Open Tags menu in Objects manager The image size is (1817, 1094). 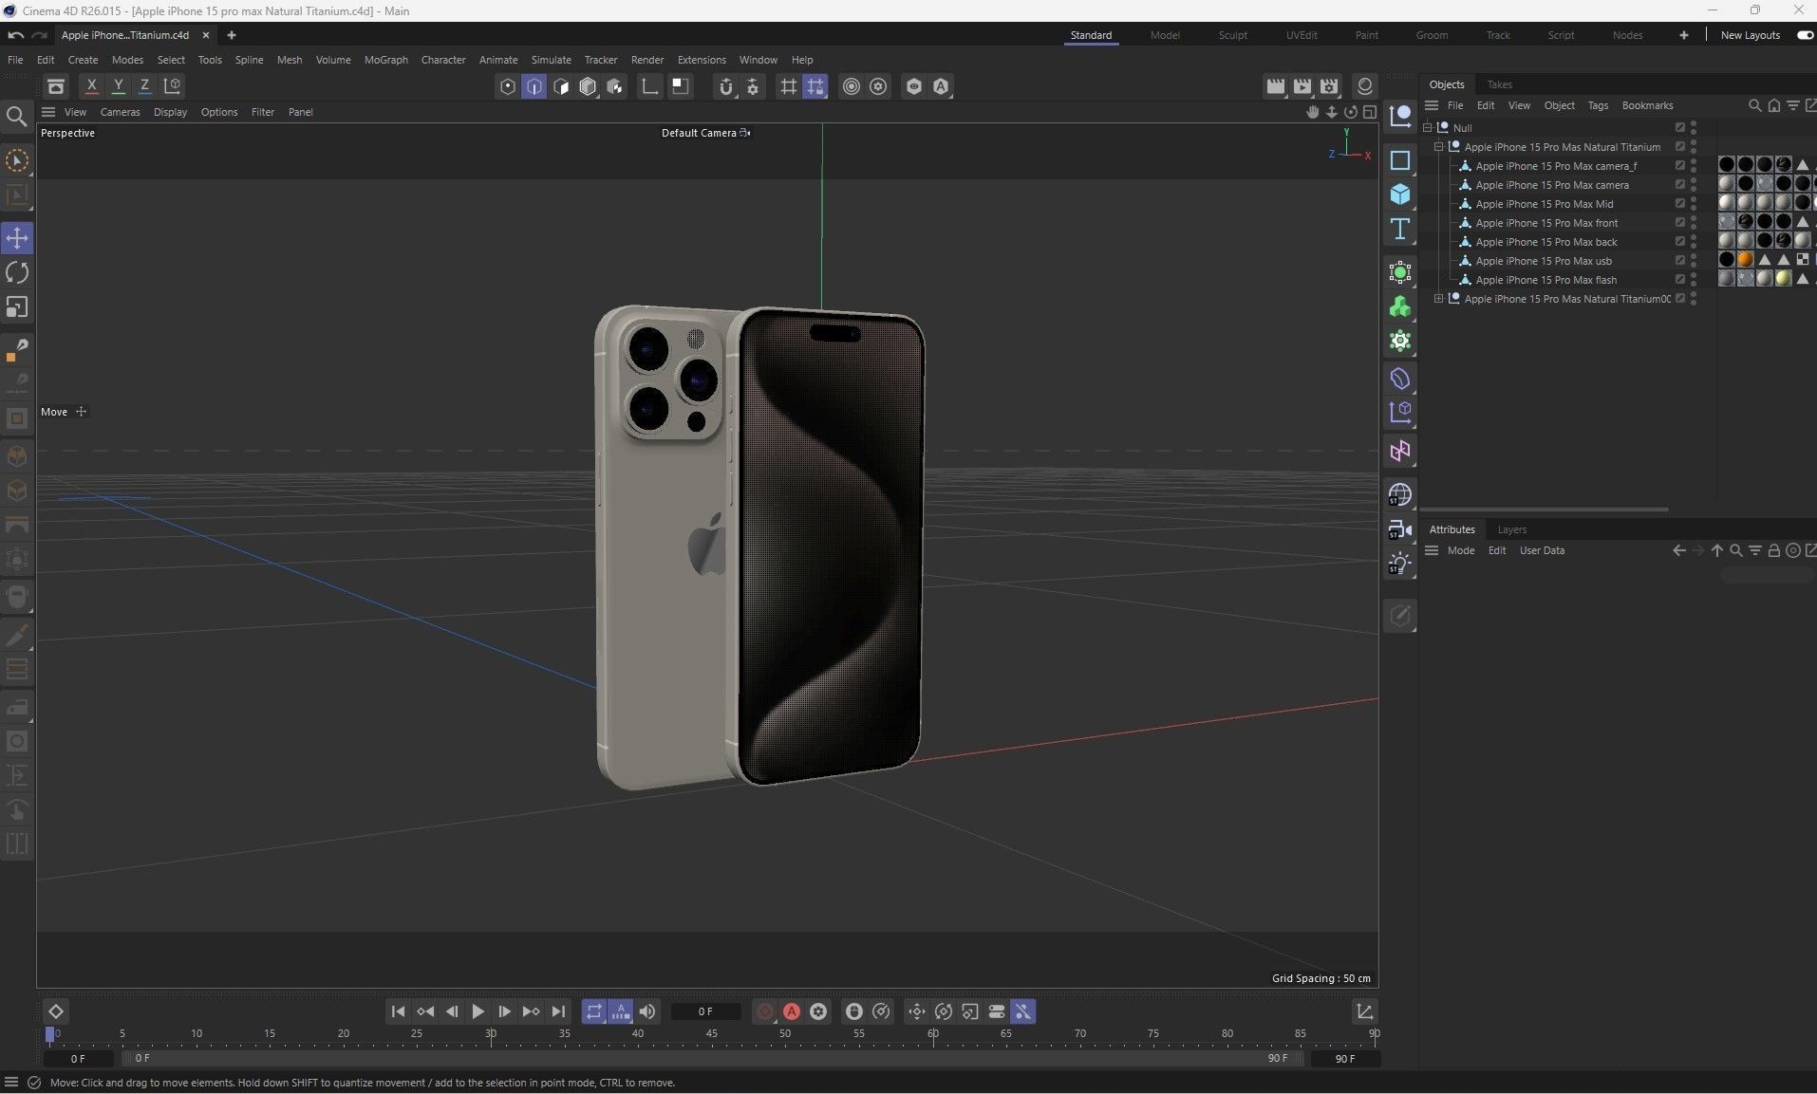pyautogui.click(x=1598, y=105)
